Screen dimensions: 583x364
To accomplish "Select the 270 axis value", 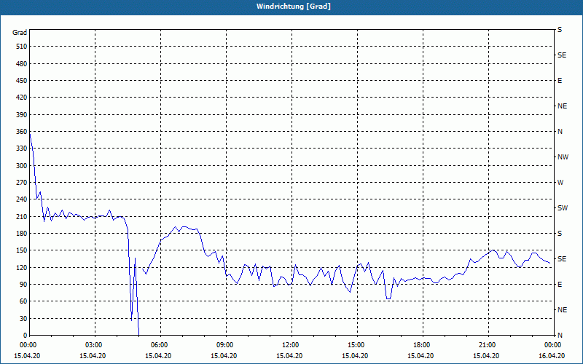I will point(22,183).
